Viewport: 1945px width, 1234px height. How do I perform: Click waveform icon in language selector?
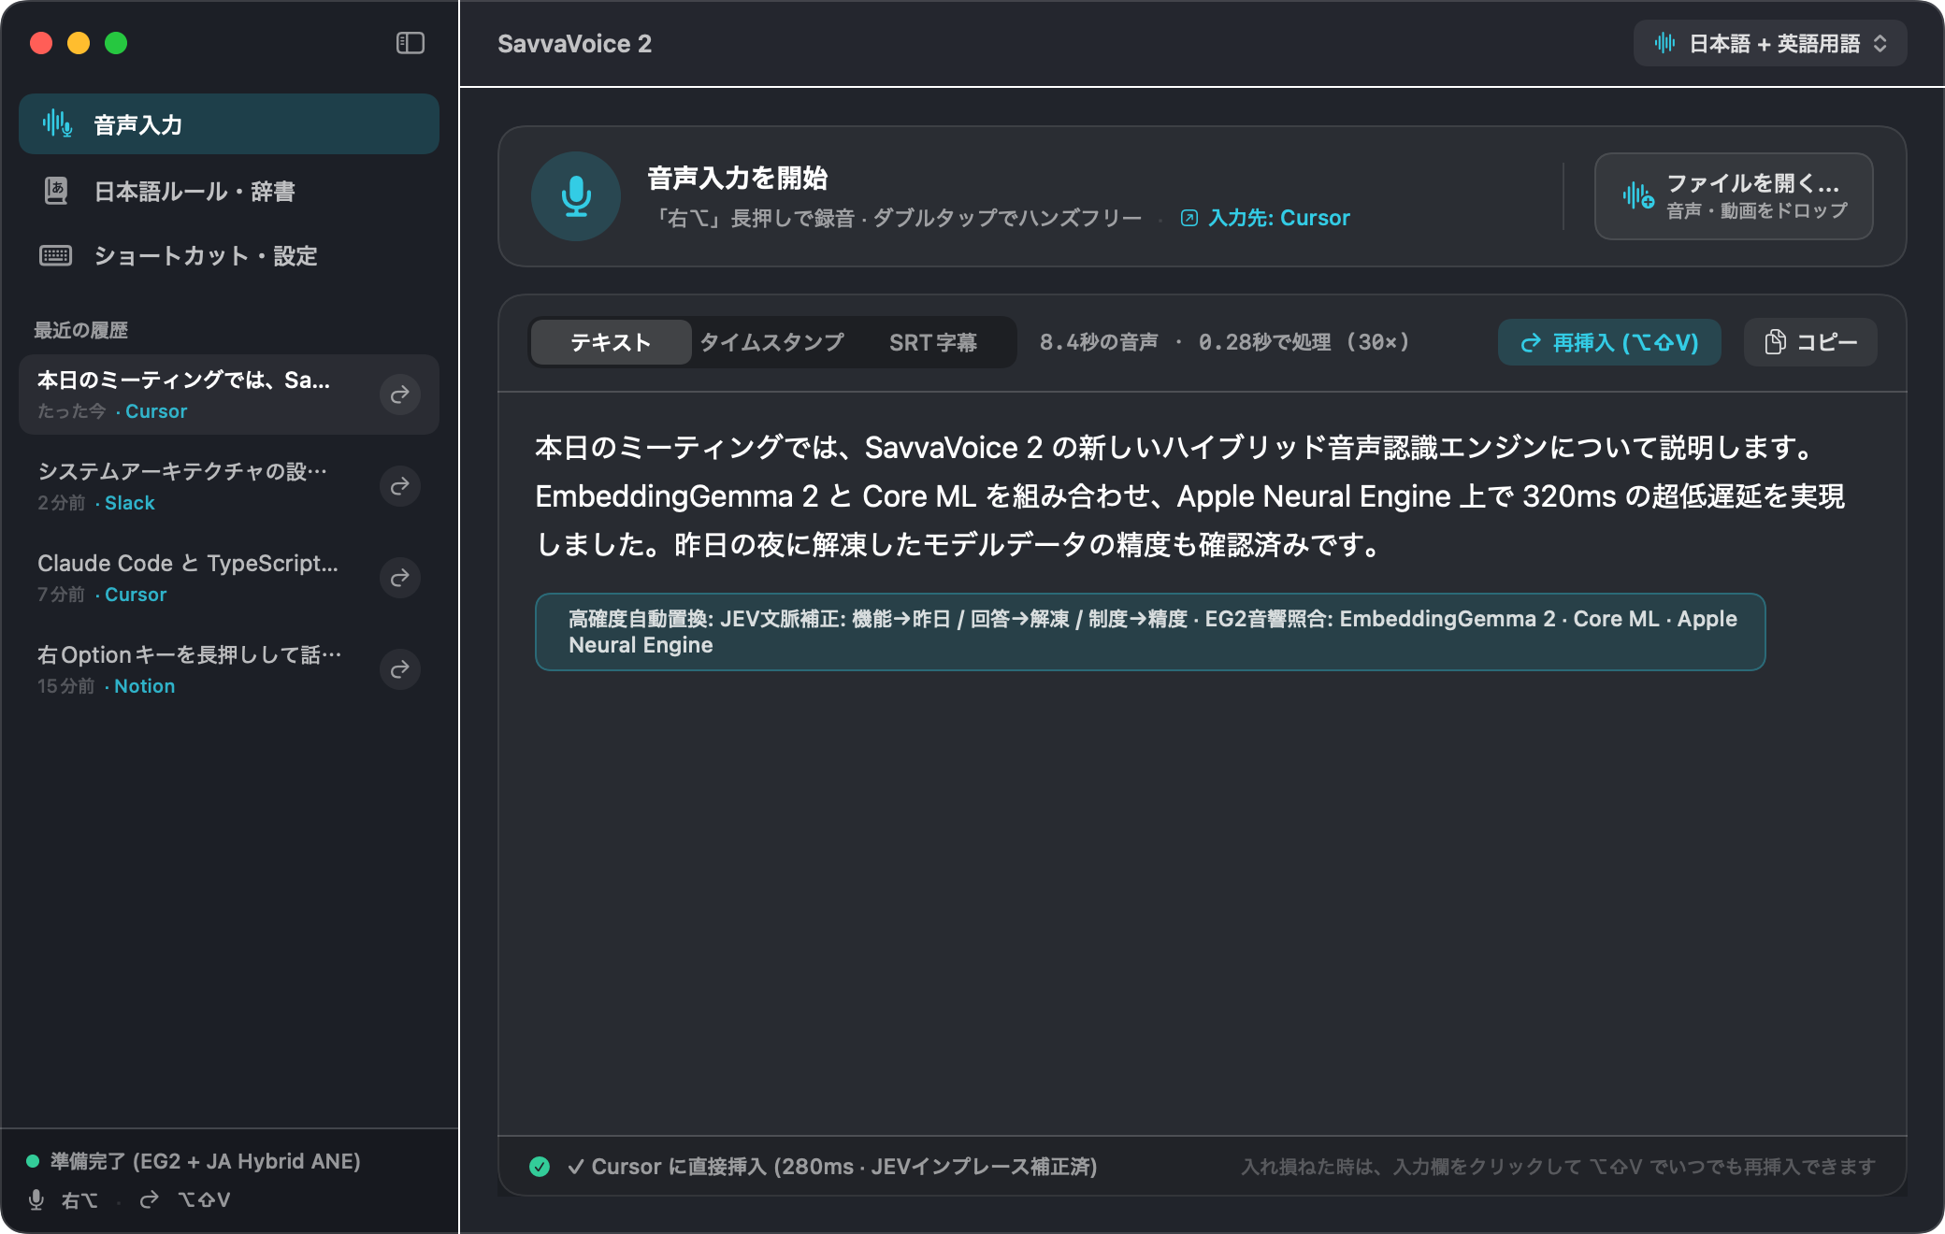(x=1664, y=43)
